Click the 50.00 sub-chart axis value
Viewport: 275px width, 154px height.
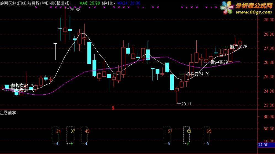coord(269,129)
